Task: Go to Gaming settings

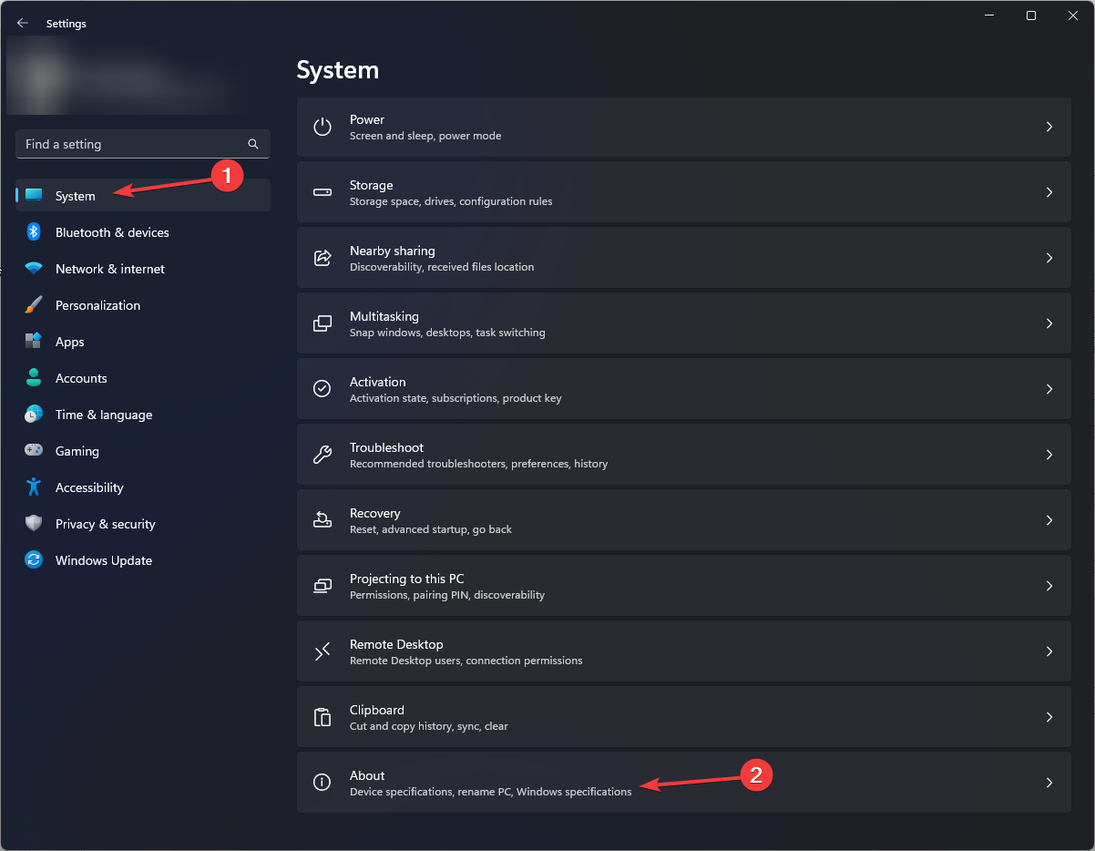Action: pos(143,451)
